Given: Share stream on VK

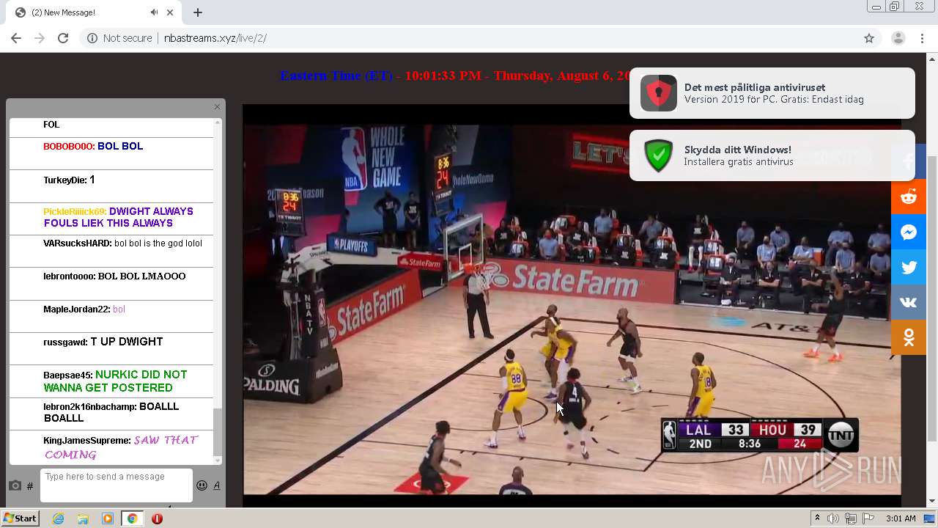Looking at the screenshot, I should tap(909, 303).
